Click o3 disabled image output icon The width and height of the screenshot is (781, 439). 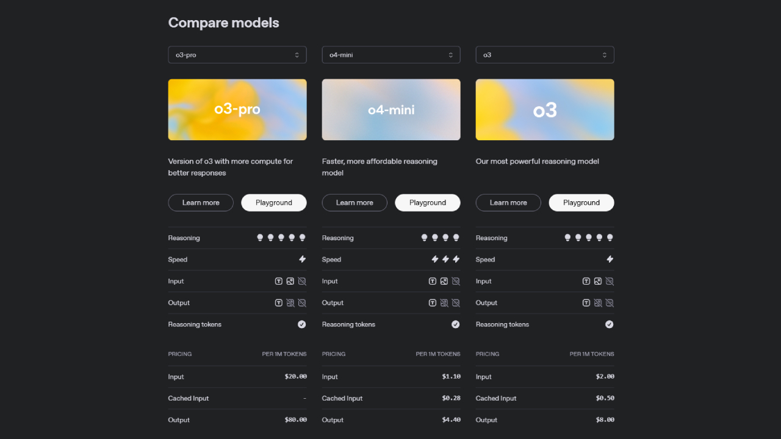[x=598, y=302]
